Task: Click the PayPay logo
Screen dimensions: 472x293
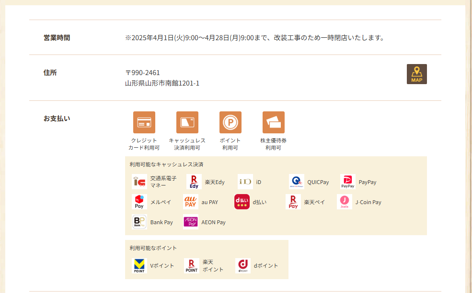Action: [x=348, y=182]
